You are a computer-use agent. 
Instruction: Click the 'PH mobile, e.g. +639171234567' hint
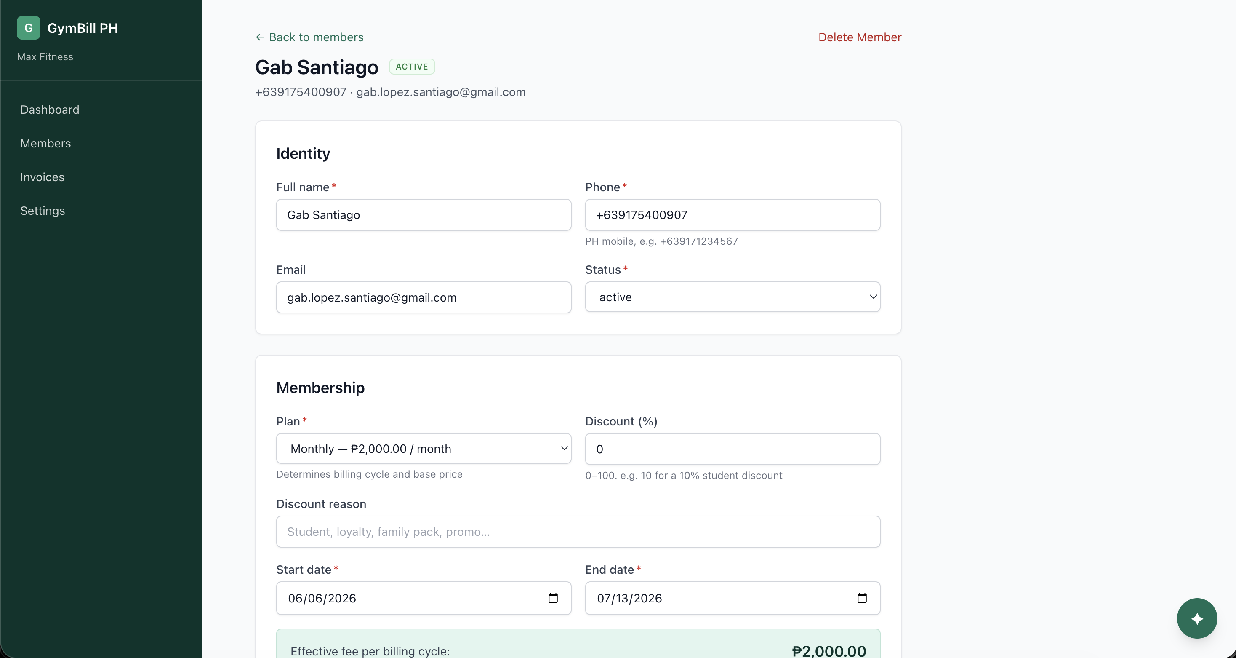pos(662,241)
